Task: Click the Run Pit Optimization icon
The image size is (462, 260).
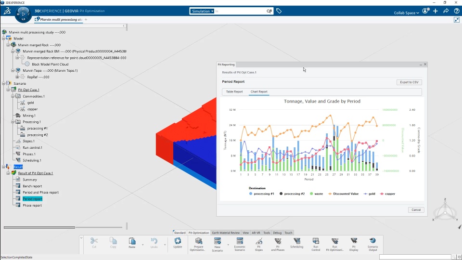Action: coord(335,241)
